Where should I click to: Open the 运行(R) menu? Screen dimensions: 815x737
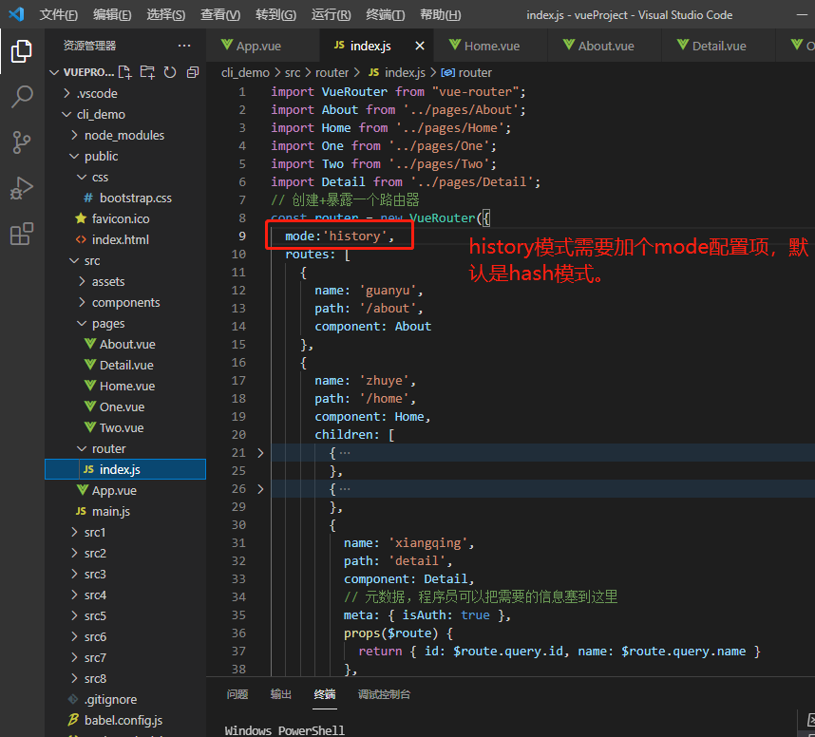(x=332, y=14)
